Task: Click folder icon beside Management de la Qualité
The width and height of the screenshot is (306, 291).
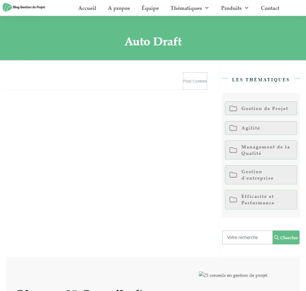Action: tap(233, 150)
